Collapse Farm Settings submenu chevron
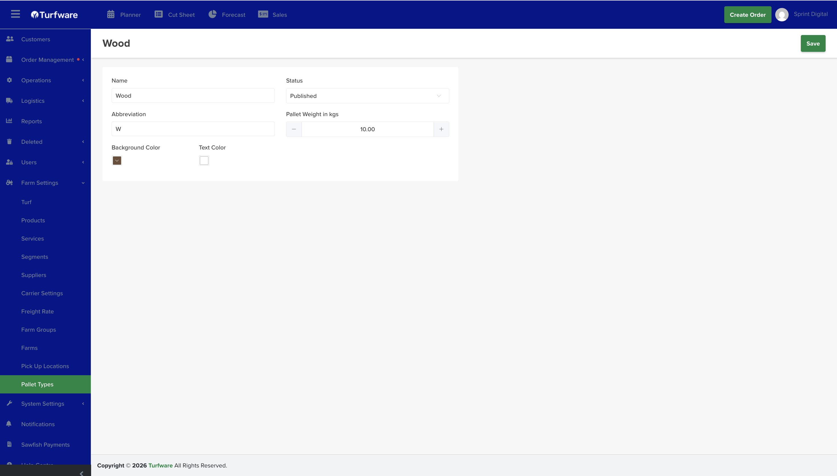 pos(83,183)
